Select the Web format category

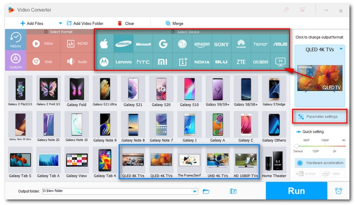pyautogui.click(x=43, y=61)
